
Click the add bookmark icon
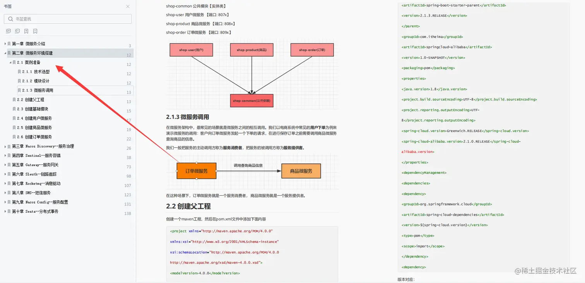26,31
